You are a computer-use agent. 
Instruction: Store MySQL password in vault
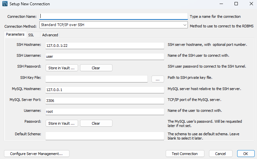[62, 123]
